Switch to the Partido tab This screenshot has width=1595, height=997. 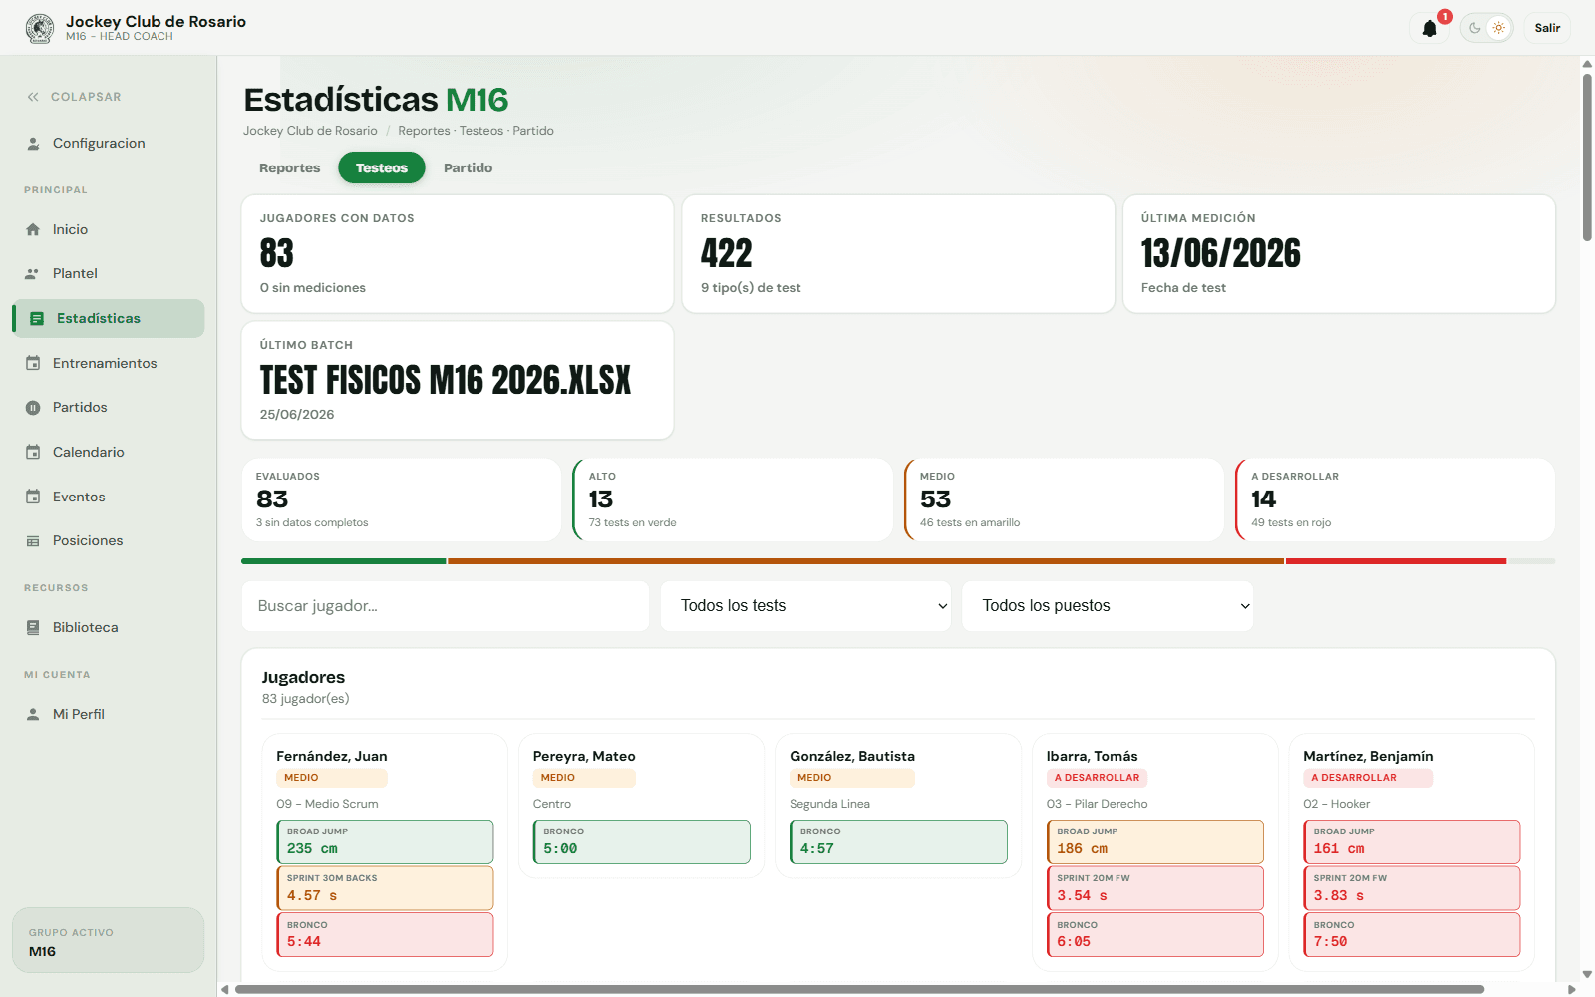click(x=469, y=167)
